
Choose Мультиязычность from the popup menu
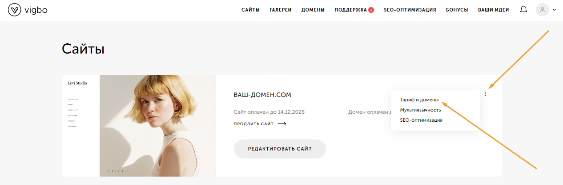[420, 110]
